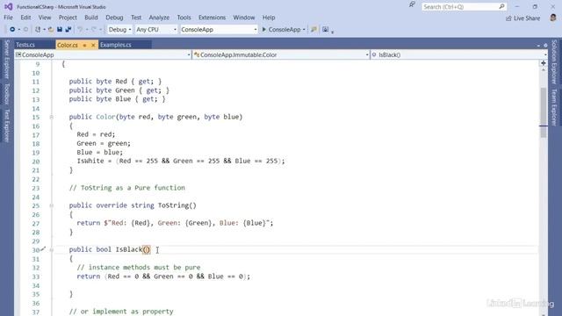This screenshot has height=316, width=562.
Task: Close the Color.cs tab
Action: (x=93, y=45)
